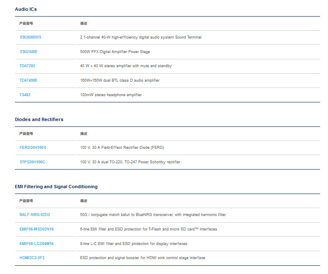Click the 描述 header in Diodes and Rectifiers table
The width and height of the screenshot is (328, 274).
click(84, 133)
